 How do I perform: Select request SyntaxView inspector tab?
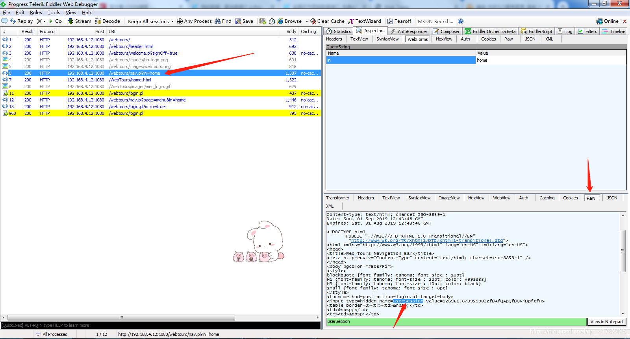(387, 39)
